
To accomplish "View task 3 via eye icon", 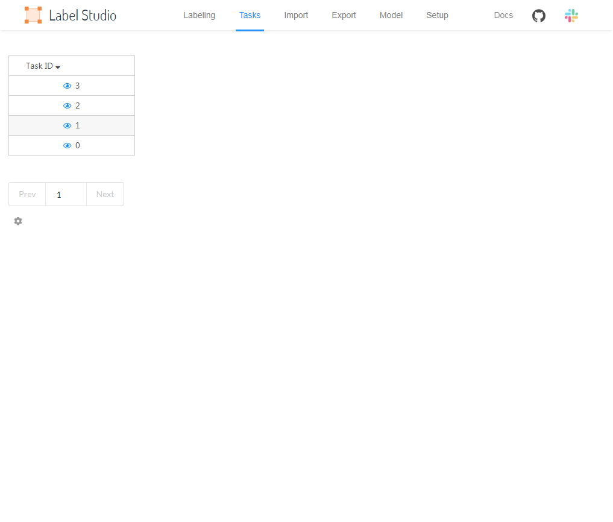I will pos(68,86).
